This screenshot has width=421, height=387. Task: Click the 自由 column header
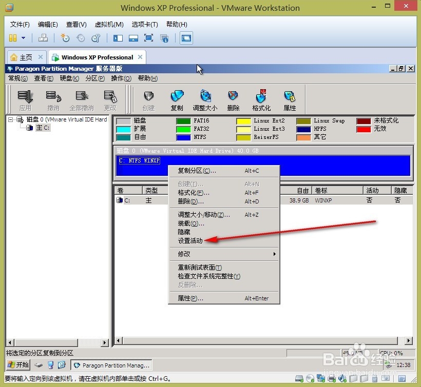296,191
